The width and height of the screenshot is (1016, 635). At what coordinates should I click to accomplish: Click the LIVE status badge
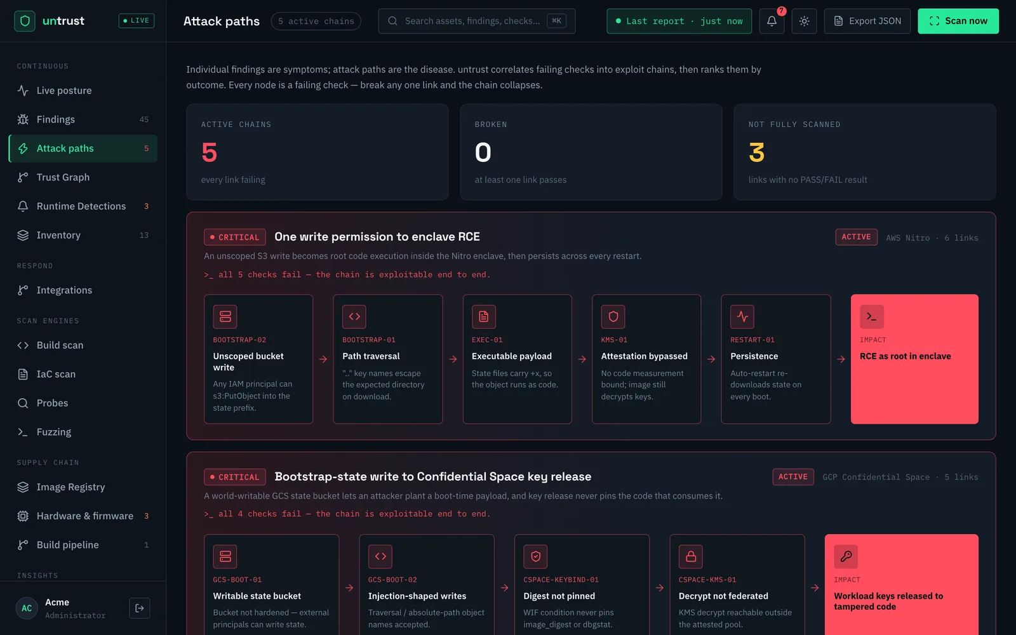[x=137, y=21]
